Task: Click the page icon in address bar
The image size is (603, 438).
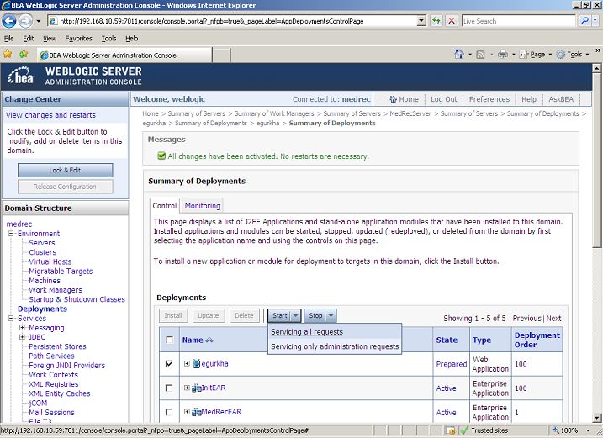Action: (x=54, y=21)
